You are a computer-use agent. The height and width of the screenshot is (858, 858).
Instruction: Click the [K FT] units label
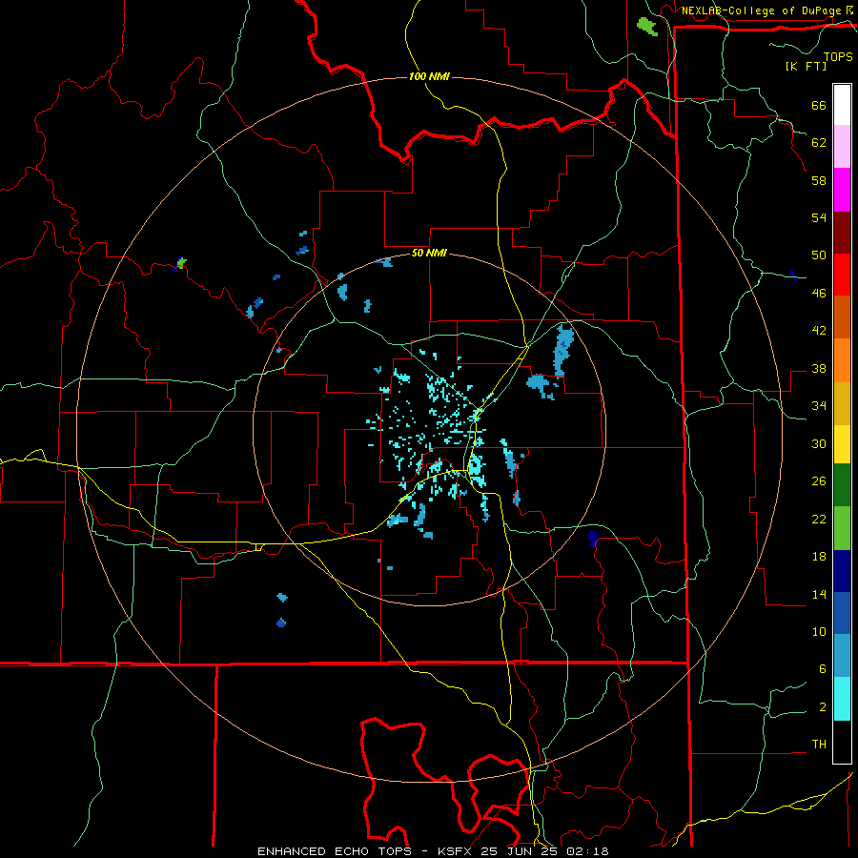tap(806, 66)
